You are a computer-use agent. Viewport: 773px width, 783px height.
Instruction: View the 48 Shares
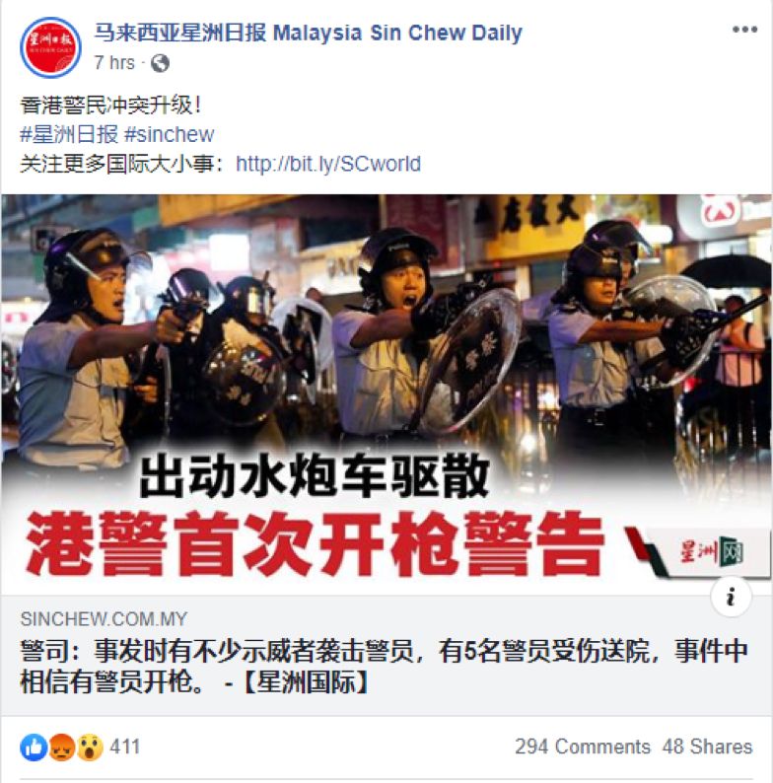[x=707, y=747]
